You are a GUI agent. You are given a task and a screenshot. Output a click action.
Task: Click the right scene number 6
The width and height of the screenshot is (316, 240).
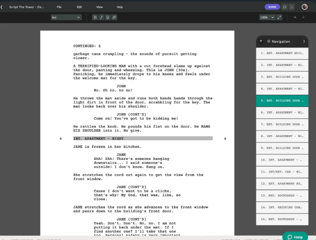coord(225,139)
